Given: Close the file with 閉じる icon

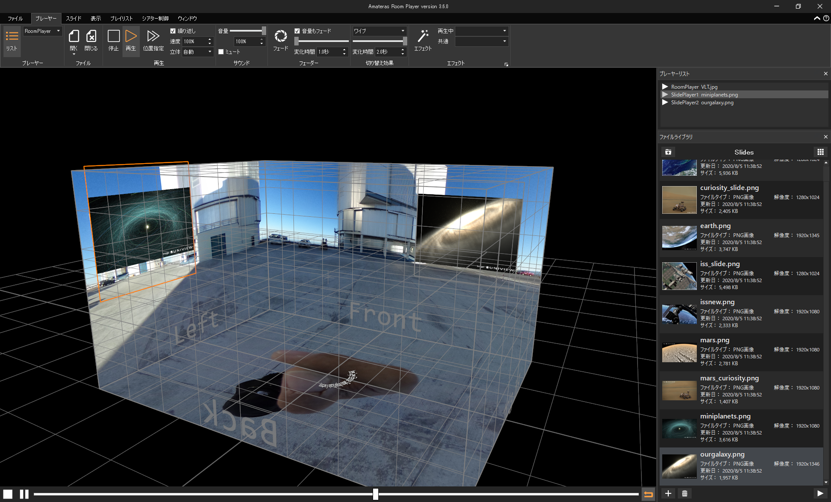Looking at the screenshot, I should (91, 40).
